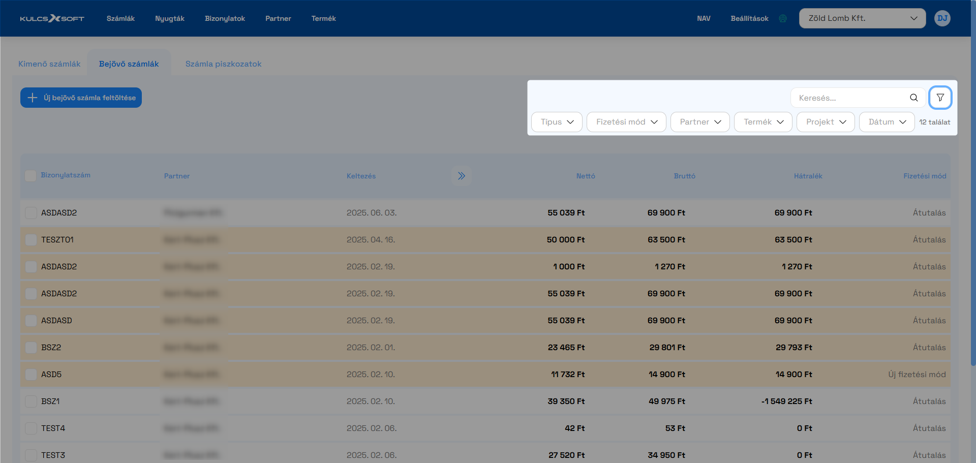
Task: Open the Dátum filter dropdown
Action: [887, 122]
